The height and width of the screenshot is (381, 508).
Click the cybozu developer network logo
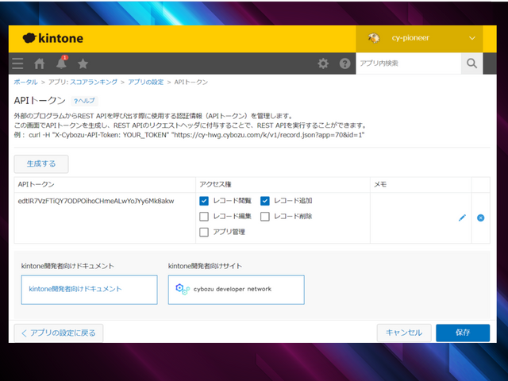point(237,290)
